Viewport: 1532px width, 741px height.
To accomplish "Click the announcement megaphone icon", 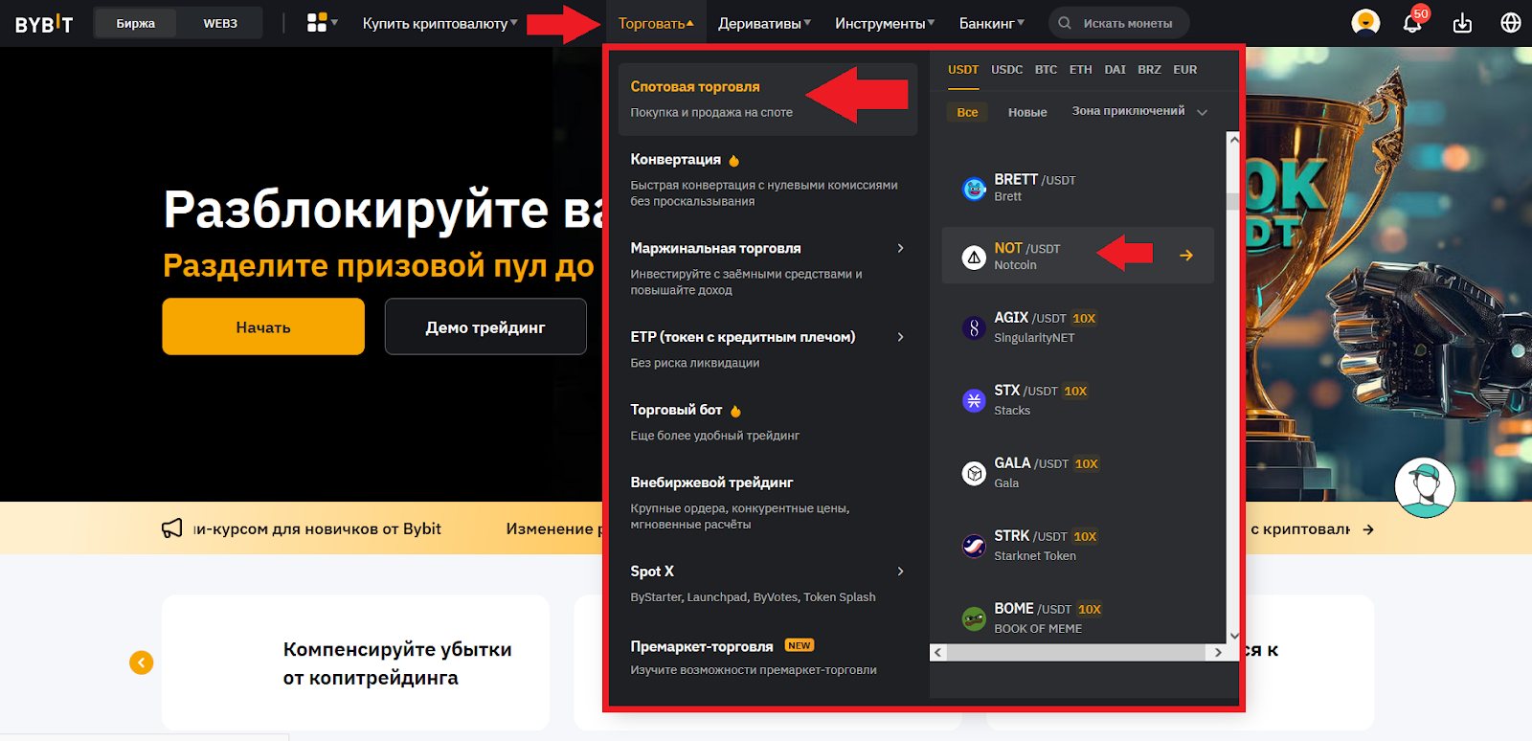I will pyautogui.click(x=172, y=528).
